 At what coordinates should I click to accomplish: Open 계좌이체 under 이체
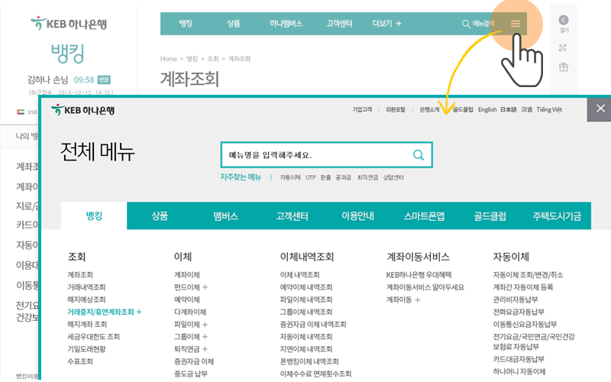coord(186,275)
